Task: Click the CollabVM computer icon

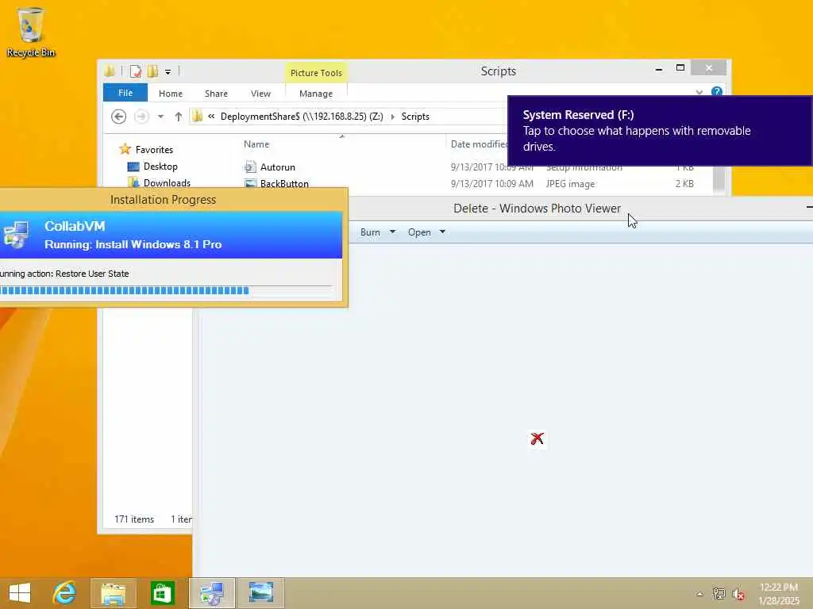Action: click(16, 235)
